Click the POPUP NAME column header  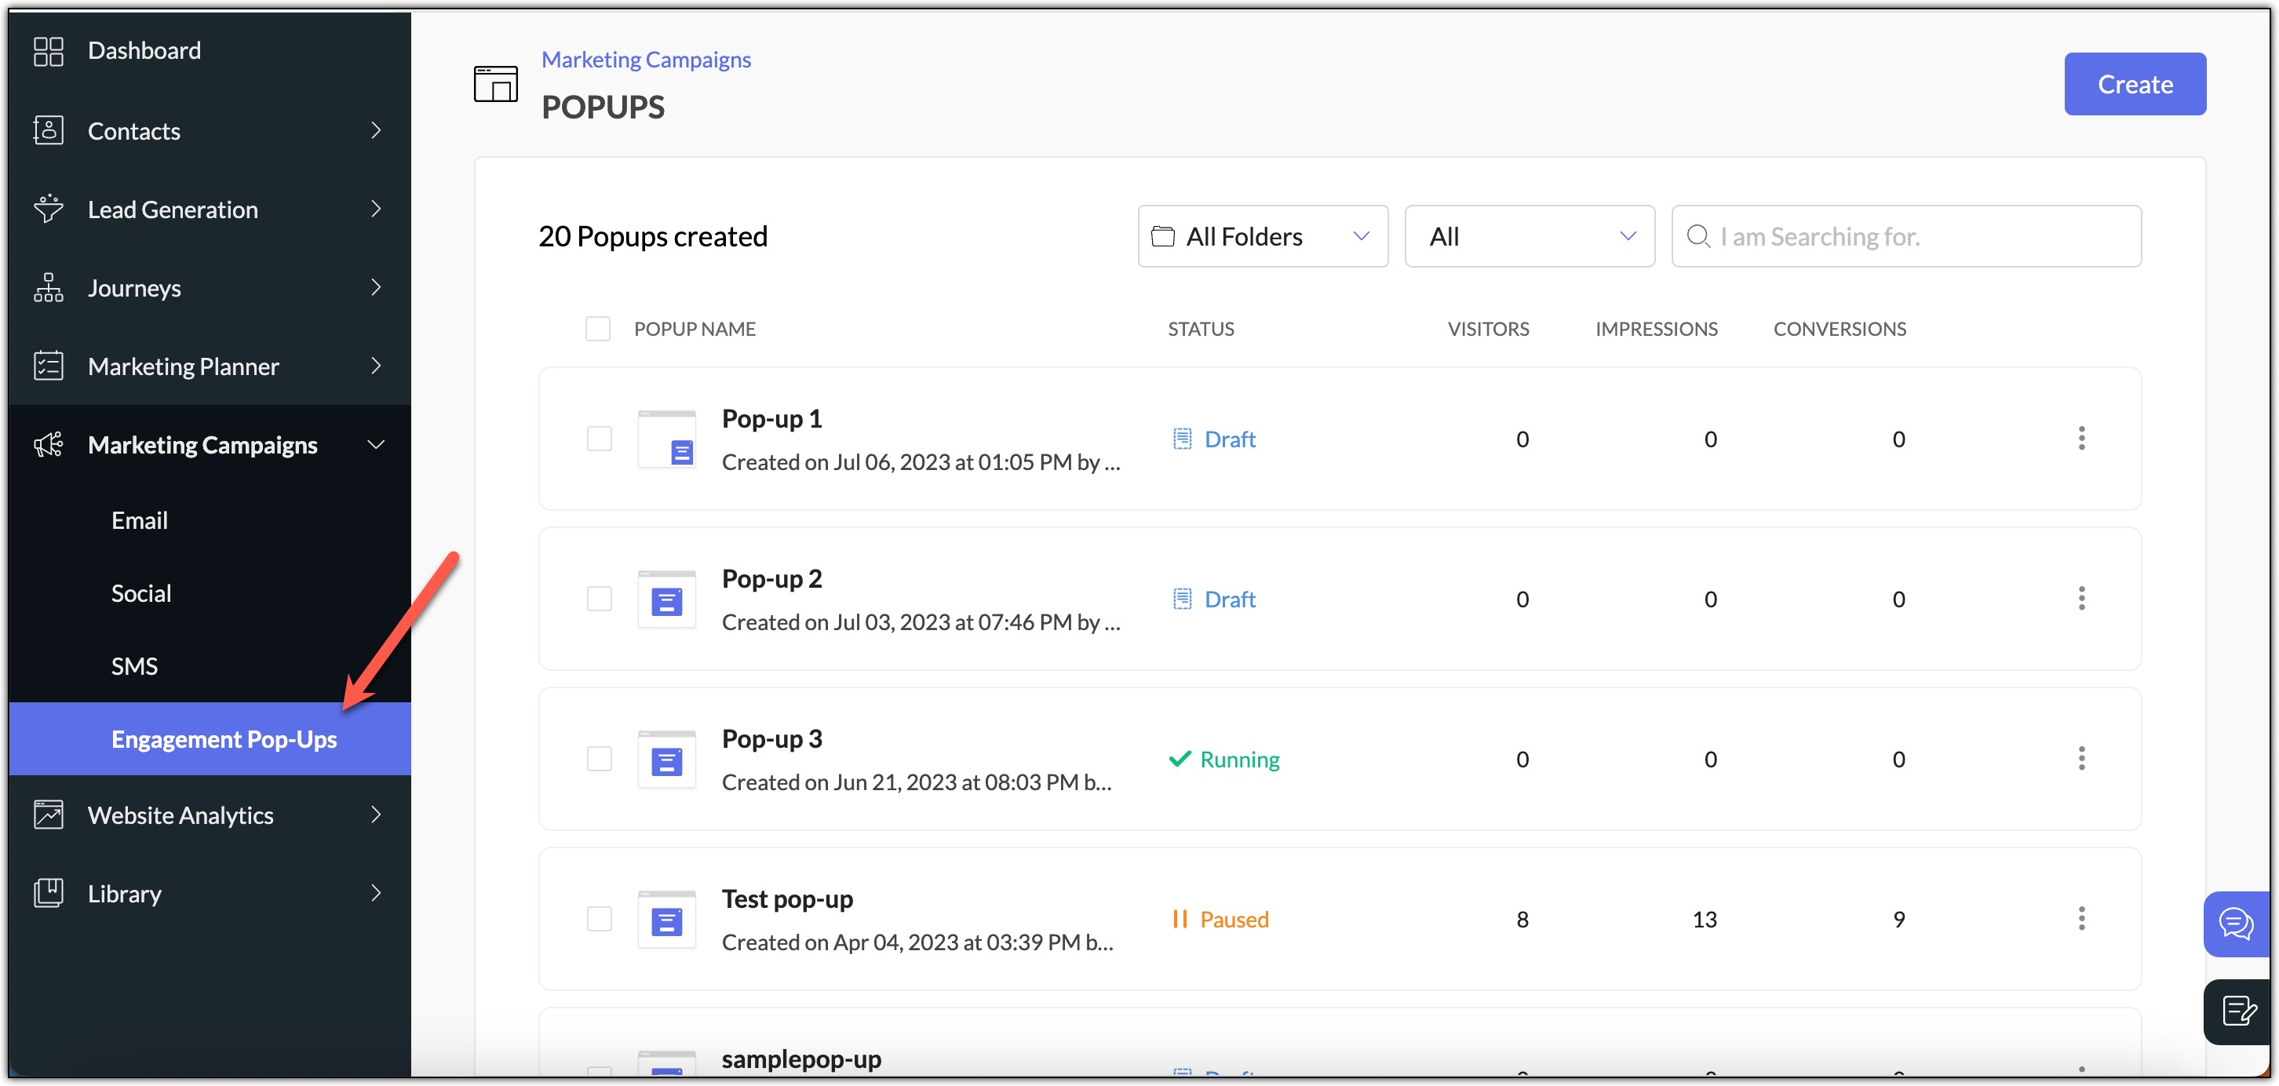click(x=695, y=329)
